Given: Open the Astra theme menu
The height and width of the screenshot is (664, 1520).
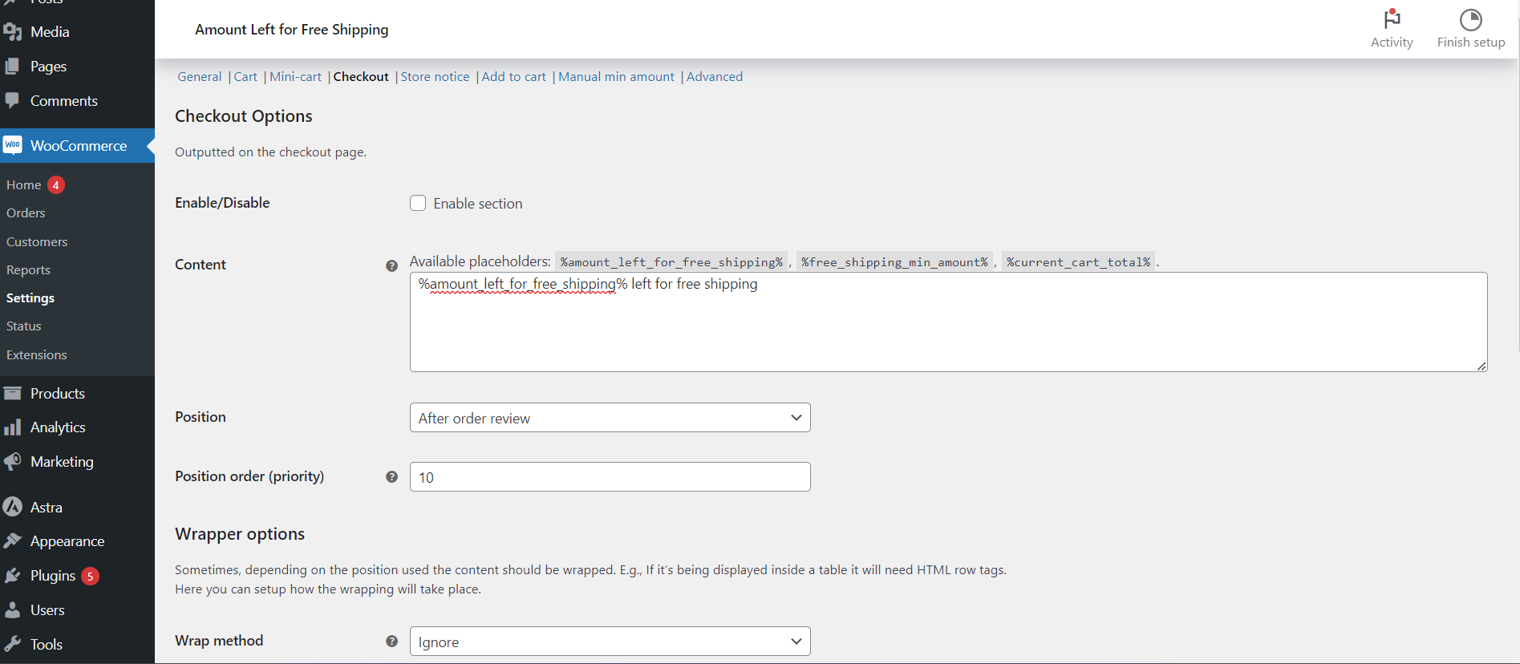Looking at the screenshot, I should point(46,508).
